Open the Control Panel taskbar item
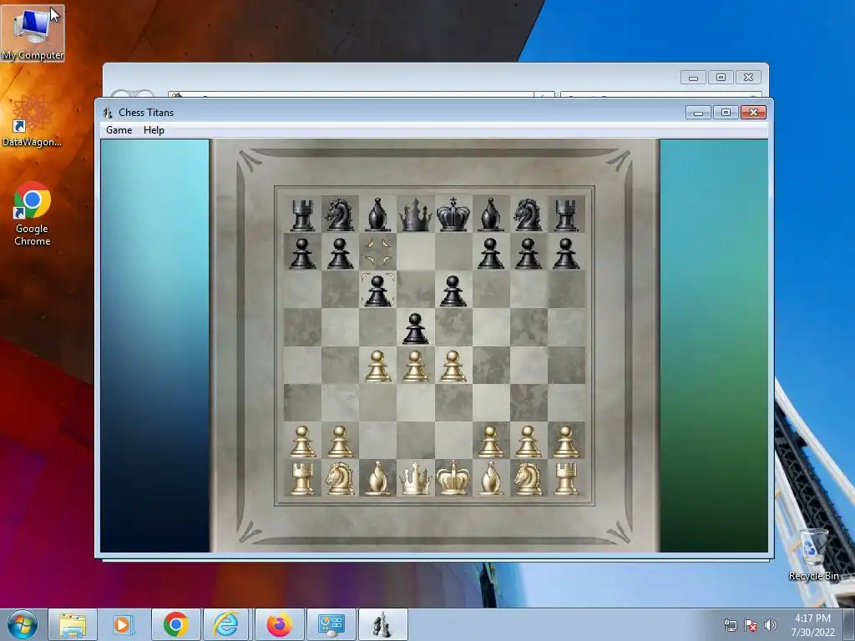The width and height of the screenshot is (855, 641). [x=331, y=624]
